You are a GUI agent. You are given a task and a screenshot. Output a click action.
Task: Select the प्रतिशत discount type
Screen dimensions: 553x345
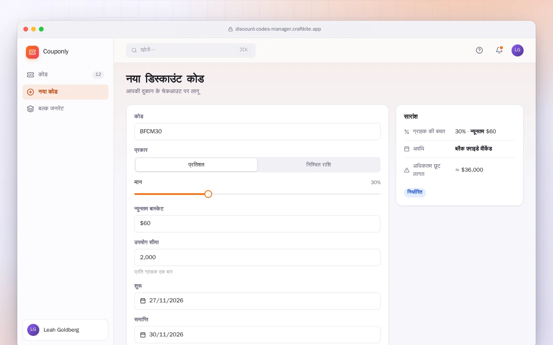coord(196,165)
